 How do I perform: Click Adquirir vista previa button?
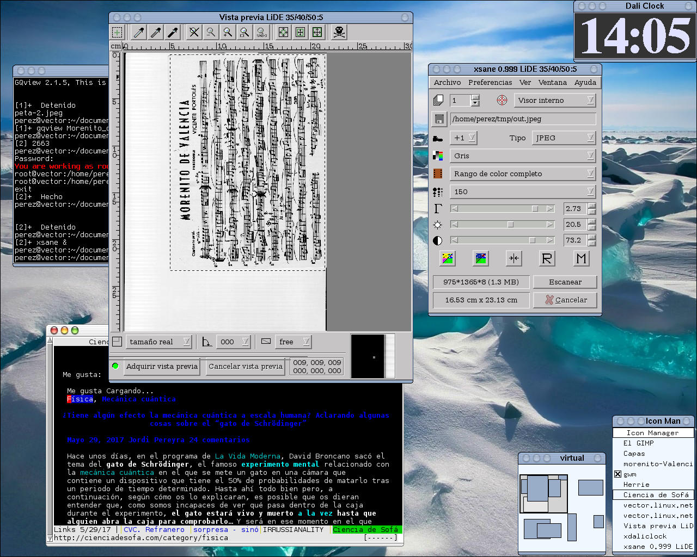pos(162,366)
